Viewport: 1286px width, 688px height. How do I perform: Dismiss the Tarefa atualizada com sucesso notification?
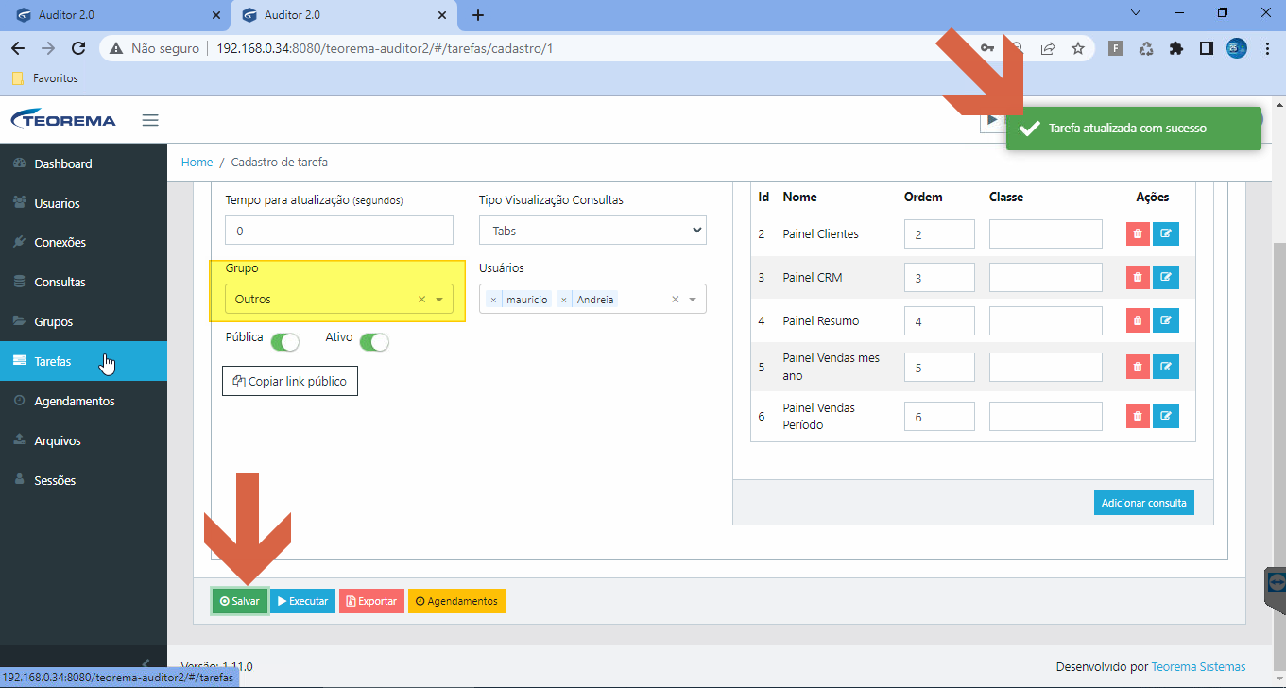[x=1134, y=129]
